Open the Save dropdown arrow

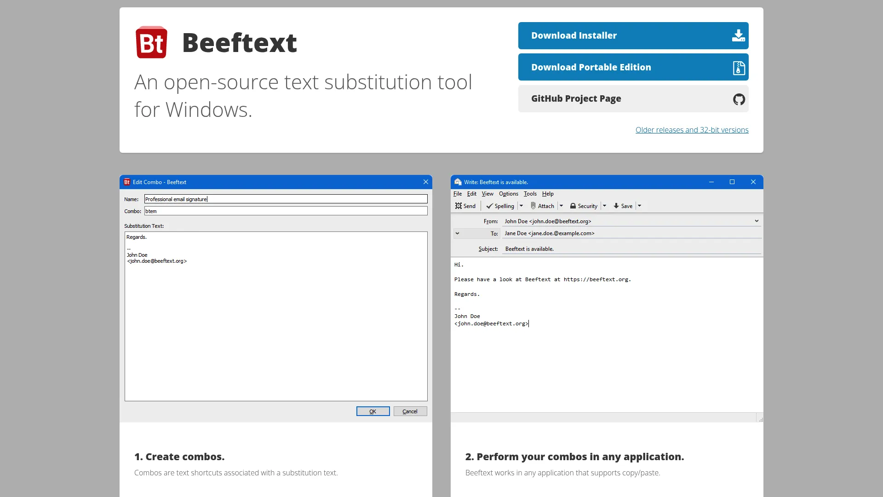pyautogui.click(x=639, y=206)
